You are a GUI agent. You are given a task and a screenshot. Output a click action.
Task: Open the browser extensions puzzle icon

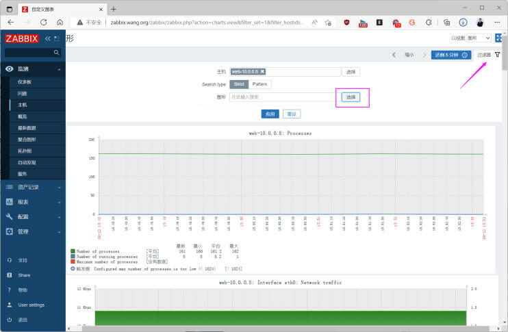[x=429, y=23]
